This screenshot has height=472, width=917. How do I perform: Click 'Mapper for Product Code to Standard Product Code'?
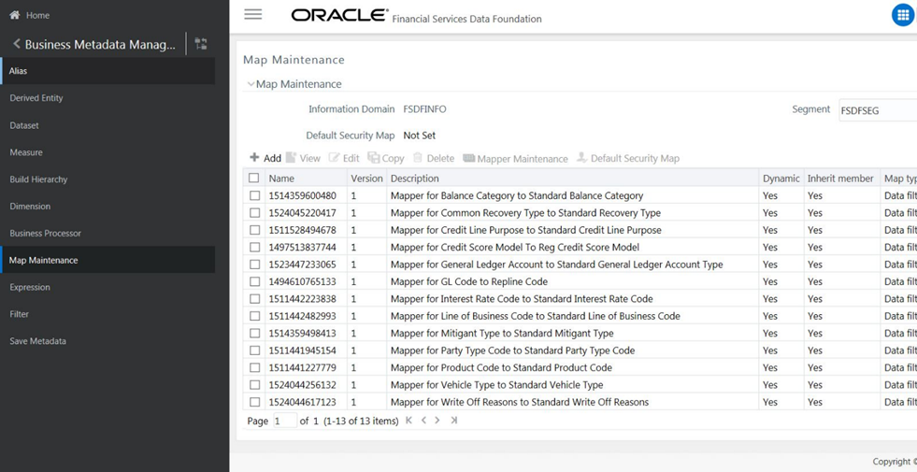(x=501, y=367)
